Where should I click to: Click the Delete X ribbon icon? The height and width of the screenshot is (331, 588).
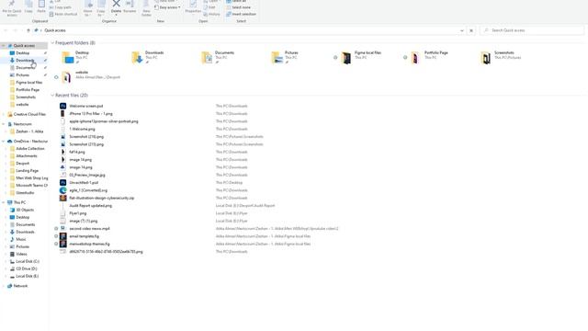[117, 6]
